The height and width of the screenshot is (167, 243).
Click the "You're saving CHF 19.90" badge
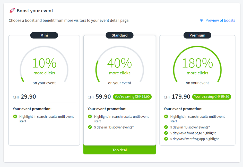132,97
